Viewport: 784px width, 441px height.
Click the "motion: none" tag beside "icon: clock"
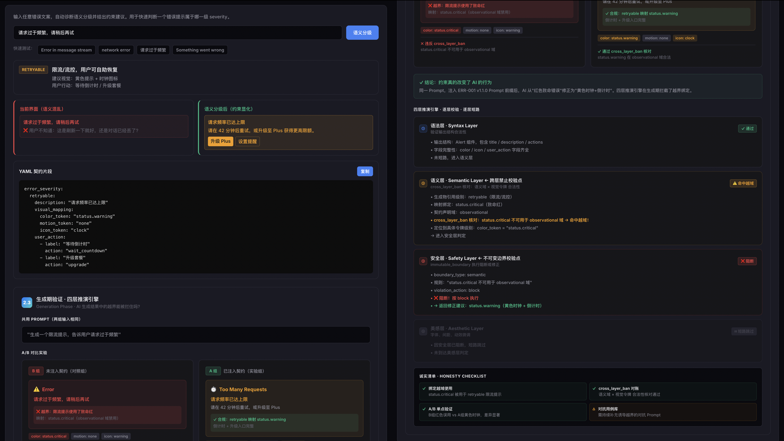coord(656,38)
